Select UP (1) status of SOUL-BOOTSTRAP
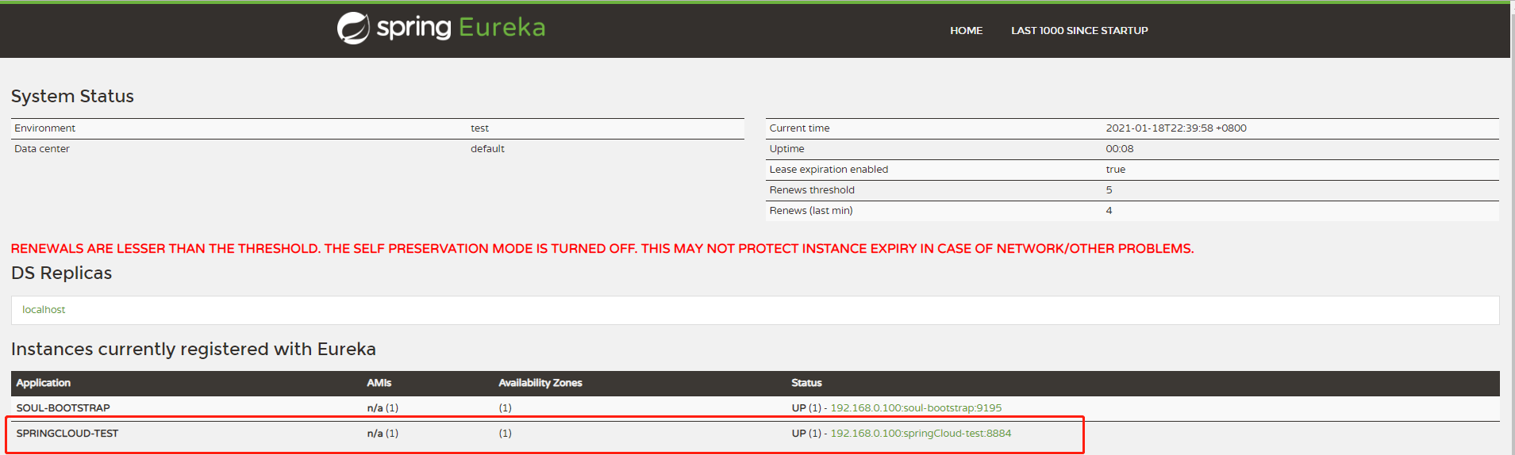Image resolution: width=1515 pixels, height=455 pixels. (806, 408)
